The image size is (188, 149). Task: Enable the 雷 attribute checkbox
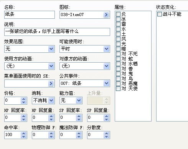click(x=118, y=24)
